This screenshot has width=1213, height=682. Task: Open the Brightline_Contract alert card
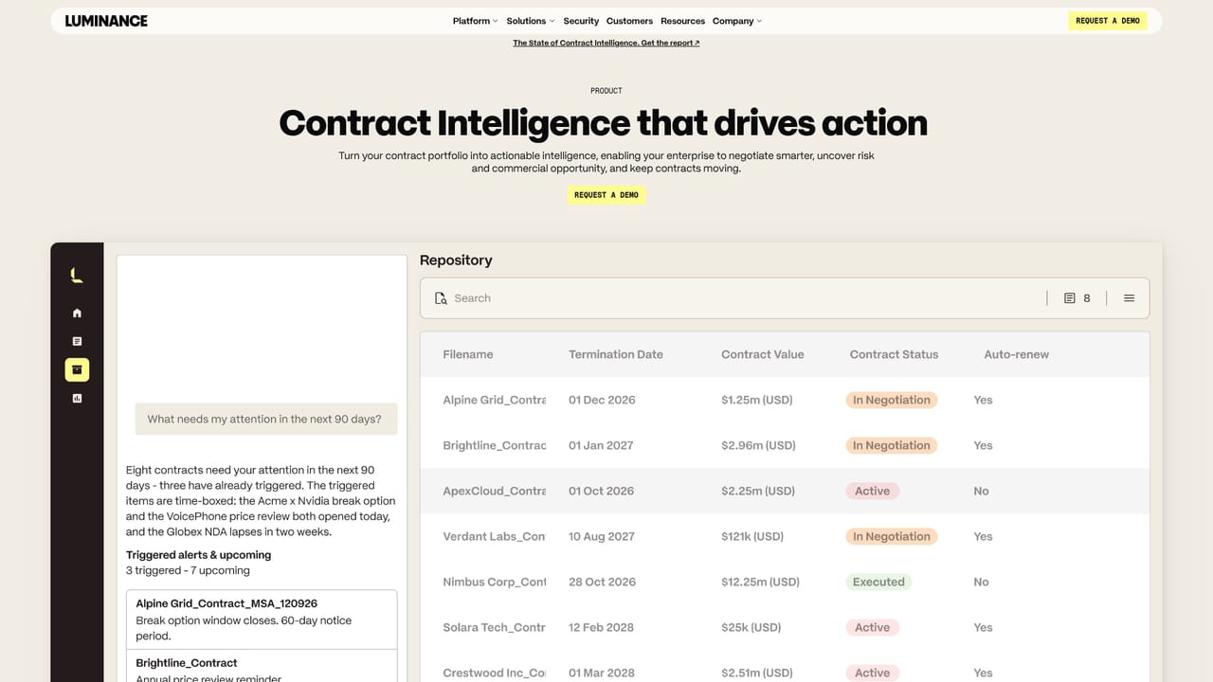coord(262,666)
